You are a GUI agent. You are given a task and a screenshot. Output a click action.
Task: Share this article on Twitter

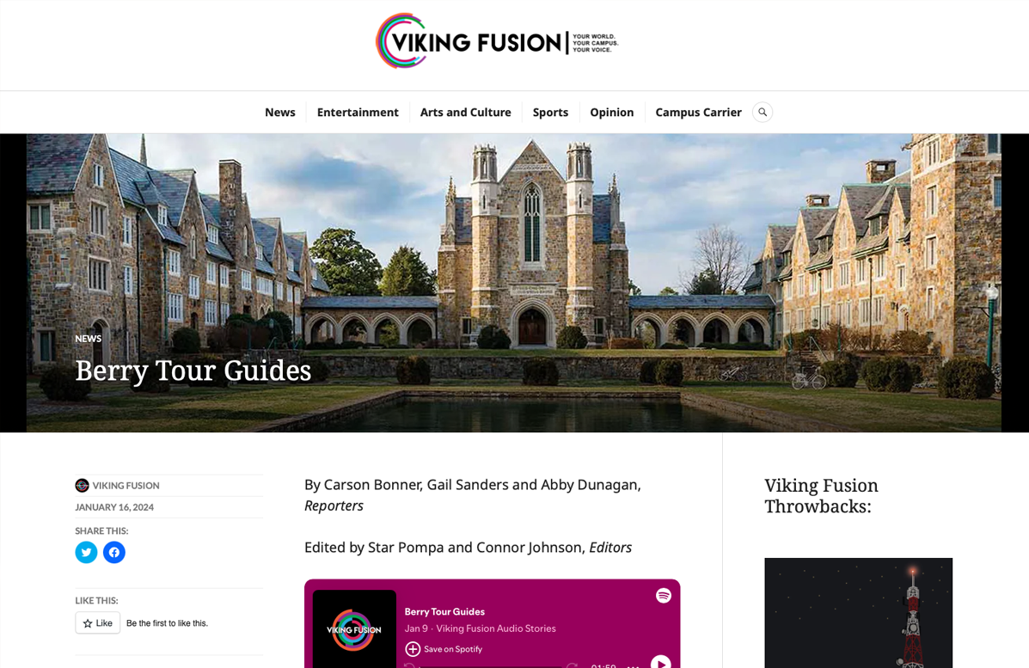[x=86, y=553]
